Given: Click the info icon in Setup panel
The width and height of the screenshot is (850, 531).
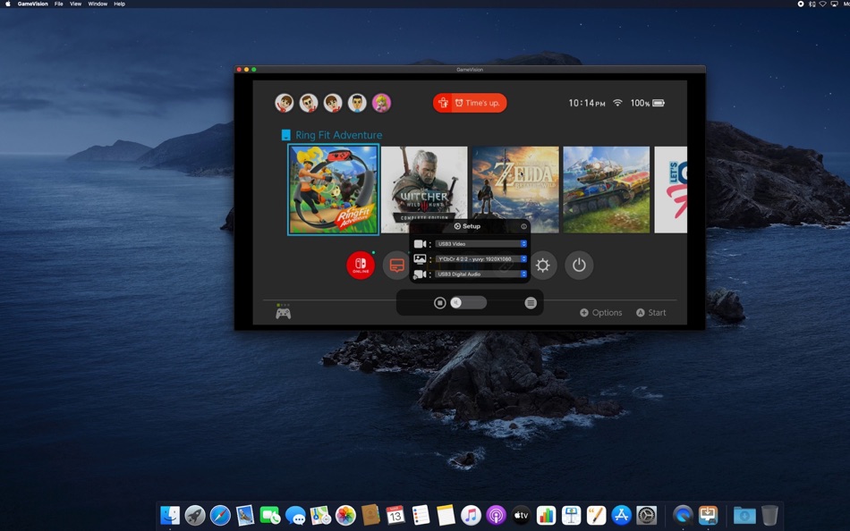Looking at the screenshot, I should point(523,226).
